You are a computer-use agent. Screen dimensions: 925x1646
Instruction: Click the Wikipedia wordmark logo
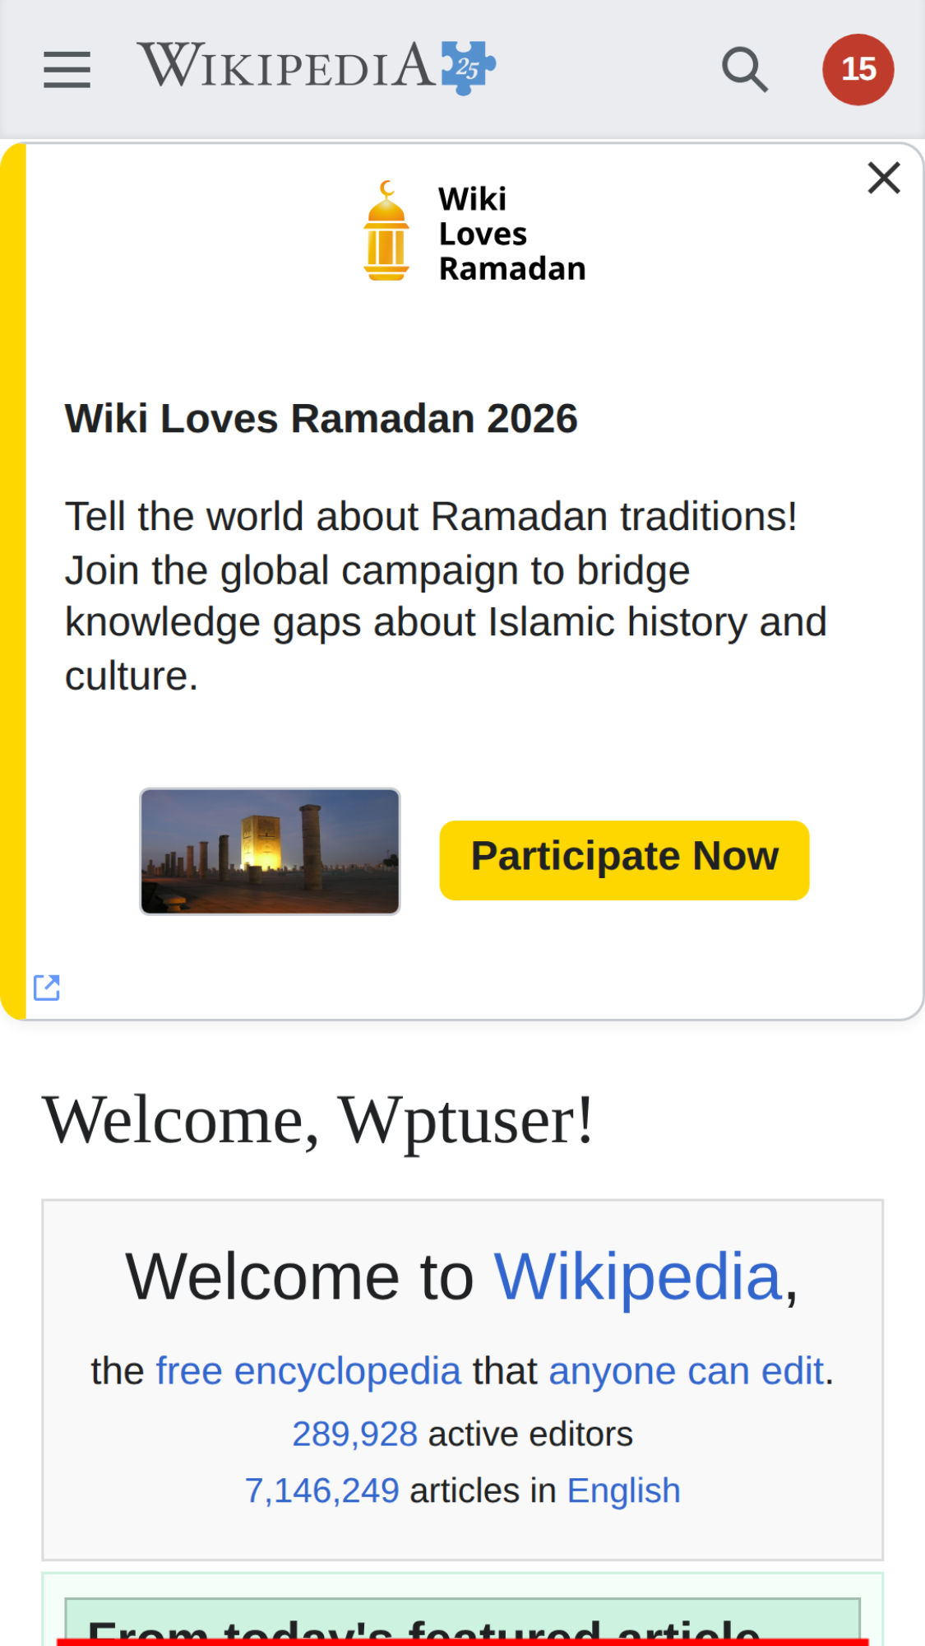click(x=287, y=66)
